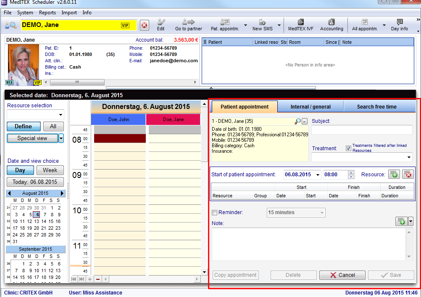Click the patient info scrollbar right arrow
The image size is (421, 297).
[195, 82]
